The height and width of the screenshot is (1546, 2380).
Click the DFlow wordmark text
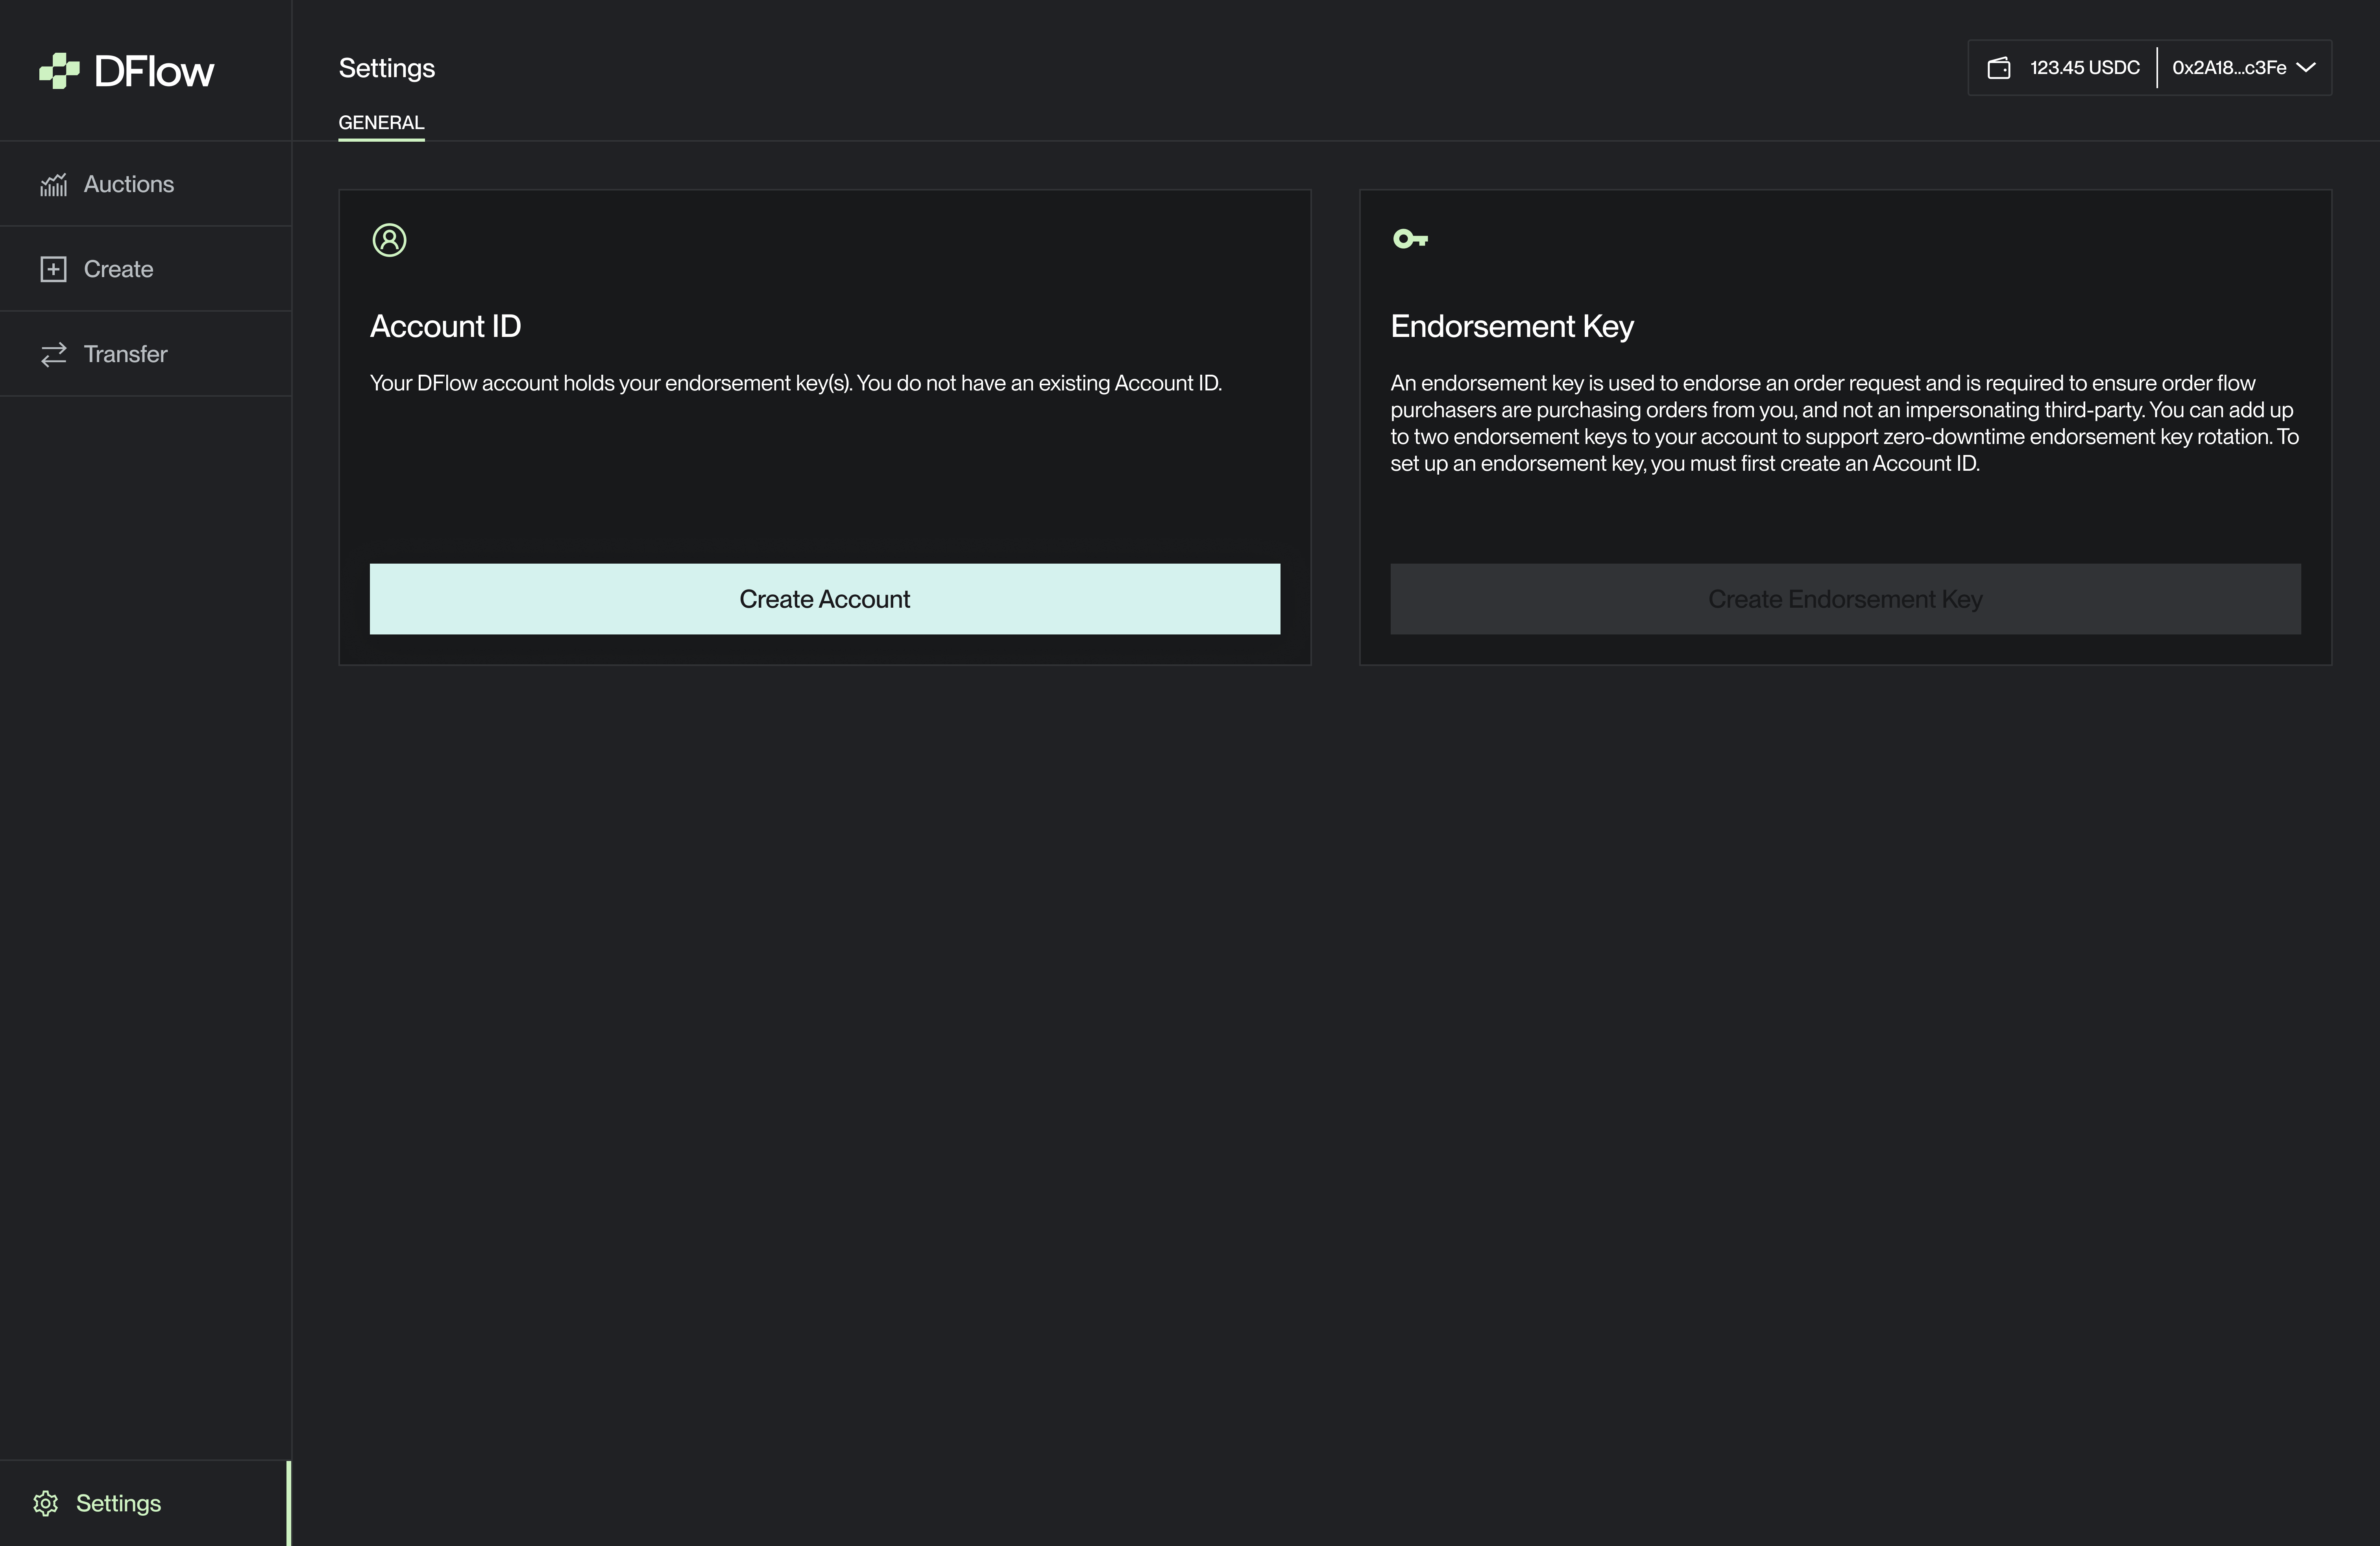(x=154, y=71)
